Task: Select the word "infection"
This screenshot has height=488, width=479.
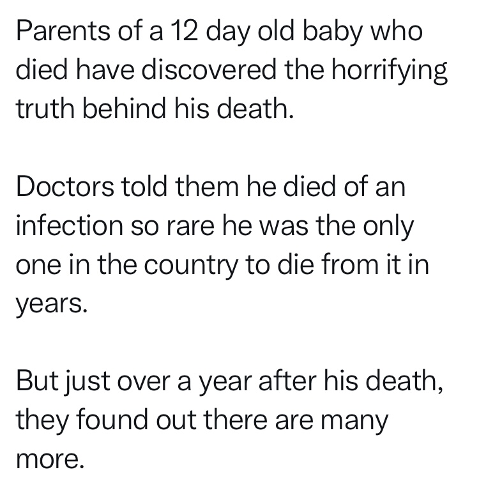Action: pyautogui.click(x=70, y=225)
